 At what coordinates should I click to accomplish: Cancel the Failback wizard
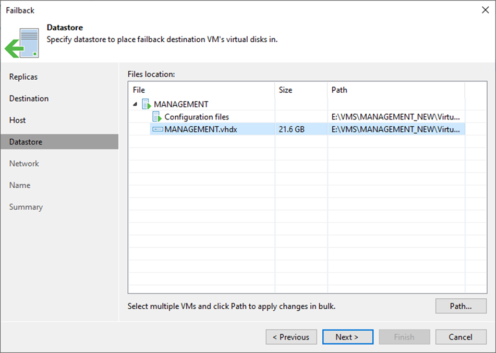[x=461, y=337]
